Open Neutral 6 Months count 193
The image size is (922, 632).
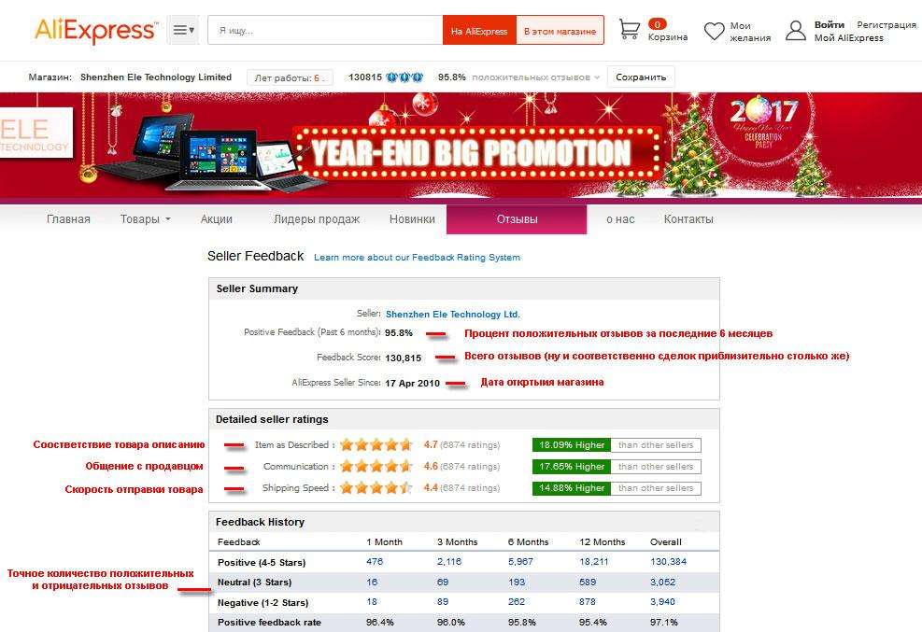[x=517, y=583]
